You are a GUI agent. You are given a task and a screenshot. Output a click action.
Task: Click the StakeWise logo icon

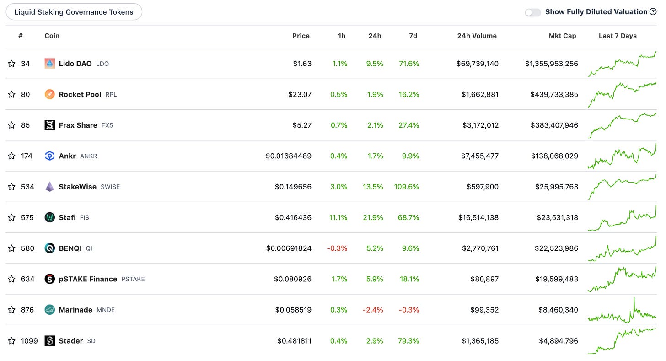[x=50, y=187]
